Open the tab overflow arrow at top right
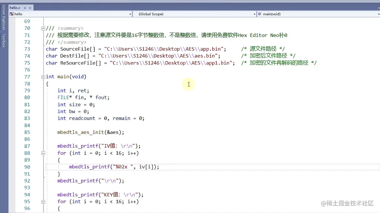Screen dimensions: 380x213 pos(379,8)
